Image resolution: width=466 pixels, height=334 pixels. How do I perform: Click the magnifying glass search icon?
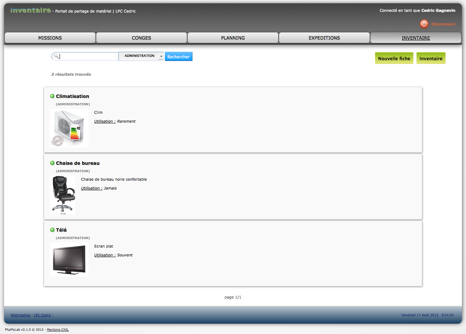pyautogui.click(x=56, y=56)
